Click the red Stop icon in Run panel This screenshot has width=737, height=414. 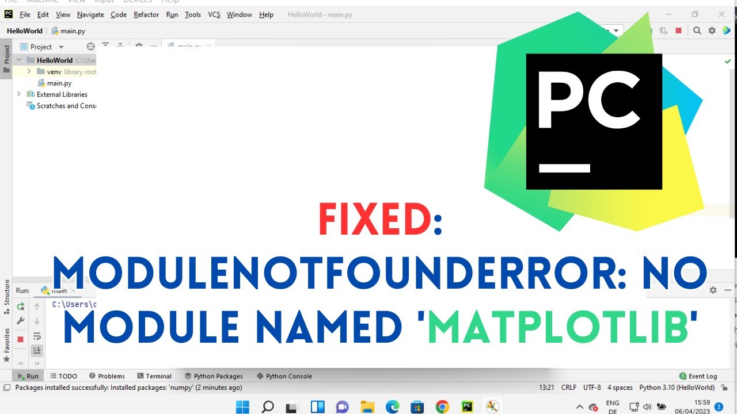[20, 339]
